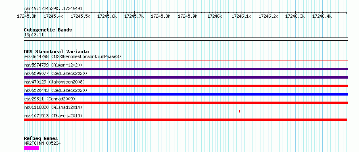This screenshot has height=152, width=359.
Task: Click the 17246.3k ruler tick label
Action: click(295, 16)
